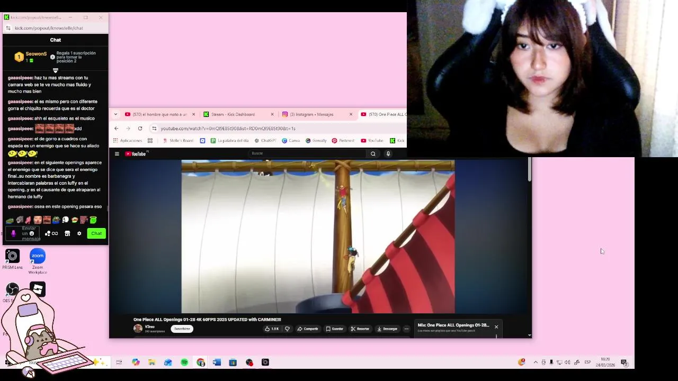This screenshot has height=381, width=678.
Task: Show hidden system tray icons chevron
Action: tap(536, 362)
